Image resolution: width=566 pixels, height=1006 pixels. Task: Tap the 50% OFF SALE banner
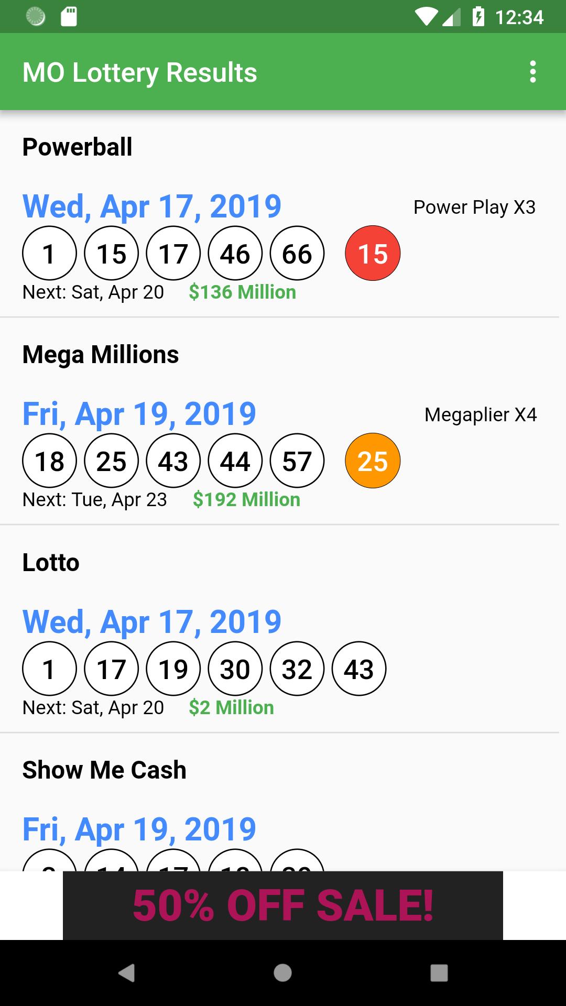[283, 905]
